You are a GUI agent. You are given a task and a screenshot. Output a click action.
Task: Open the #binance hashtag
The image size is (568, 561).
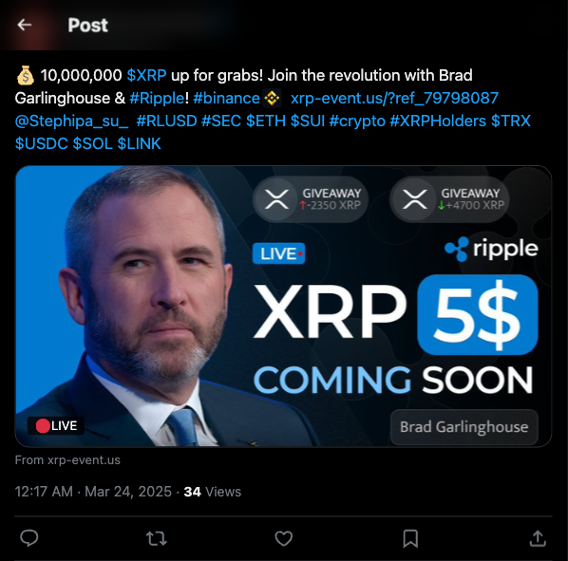tap(226, 98)
